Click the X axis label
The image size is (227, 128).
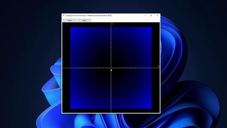coord(159,66)
